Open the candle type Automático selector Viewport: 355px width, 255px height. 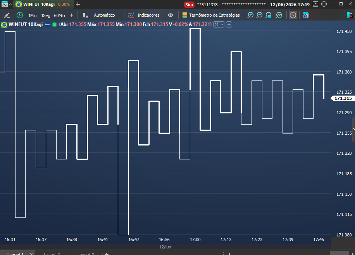[99, 15]
